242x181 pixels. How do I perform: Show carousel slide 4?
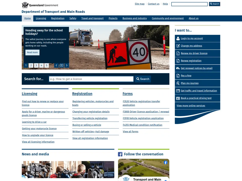[41, 65]
